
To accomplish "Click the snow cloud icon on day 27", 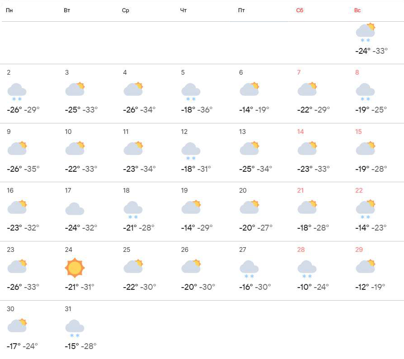I will (249, 269).
